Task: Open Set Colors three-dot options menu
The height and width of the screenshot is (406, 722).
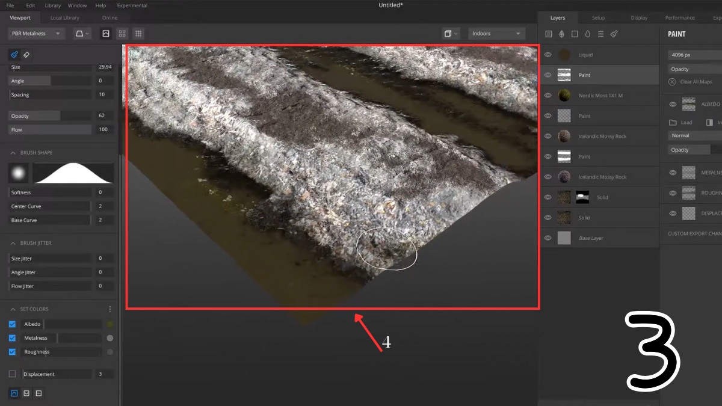Action: [110, 309]
